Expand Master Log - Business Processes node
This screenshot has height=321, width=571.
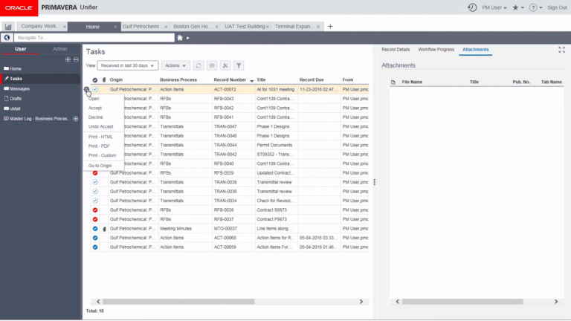76,118
